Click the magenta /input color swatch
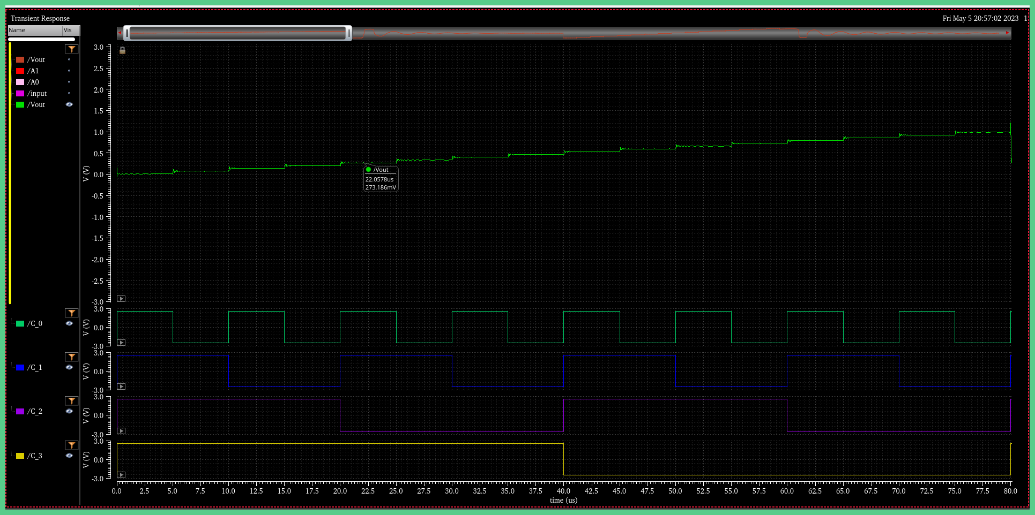The height and width of the screenshot is (515, 1035). click(x=20, y=93)
